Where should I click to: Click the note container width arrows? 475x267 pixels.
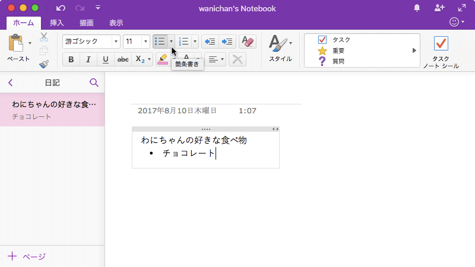(275, 129)
